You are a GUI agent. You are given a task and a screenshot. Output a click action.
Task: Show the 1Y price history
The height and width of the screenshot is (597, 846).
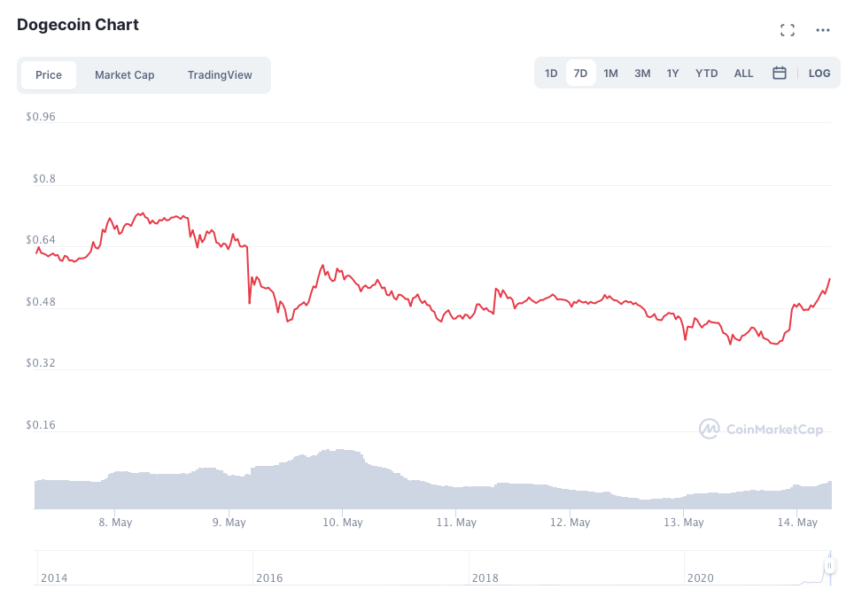pos(673,74)
